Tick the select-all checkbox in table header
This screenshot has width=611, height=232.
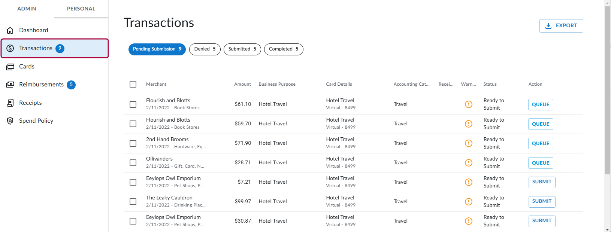point(133,84)
